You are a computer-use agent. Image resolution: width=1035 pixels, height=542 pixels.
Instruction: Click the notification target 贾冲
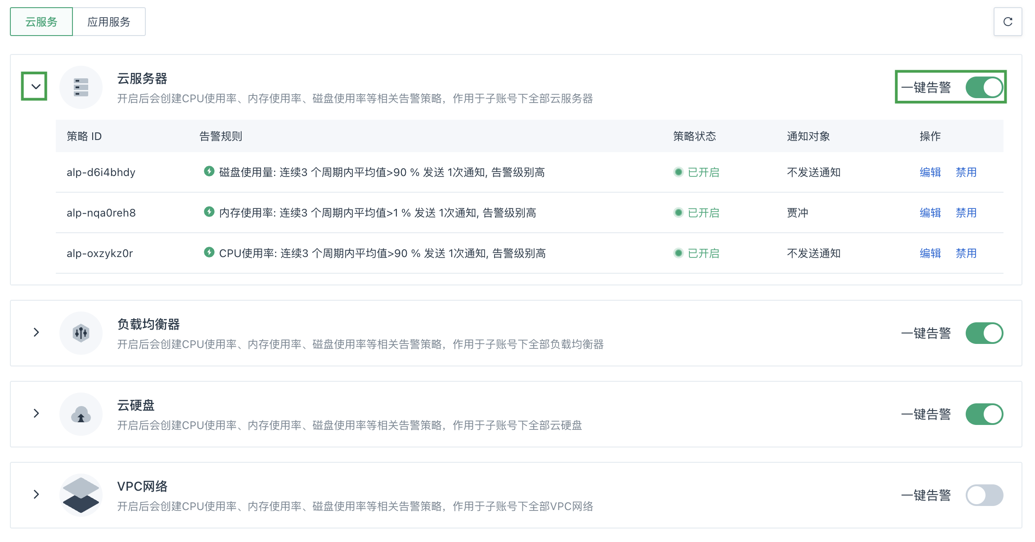coord(797,212)
